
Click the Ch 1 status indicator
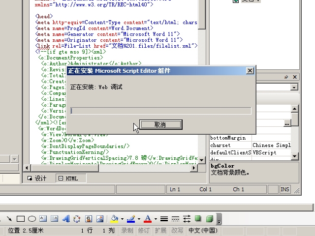[238, 189]
